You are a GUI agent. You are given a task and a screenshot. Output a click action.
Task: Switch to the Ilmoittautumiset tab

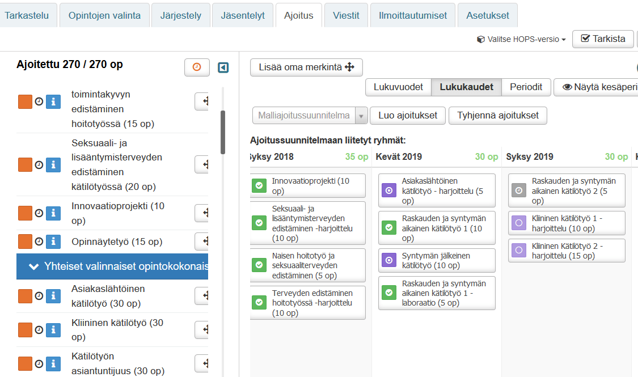[x=412, y=15]
